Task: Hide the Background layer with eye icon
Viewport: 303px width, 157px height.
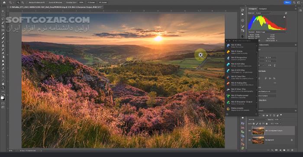Action: 249,140
